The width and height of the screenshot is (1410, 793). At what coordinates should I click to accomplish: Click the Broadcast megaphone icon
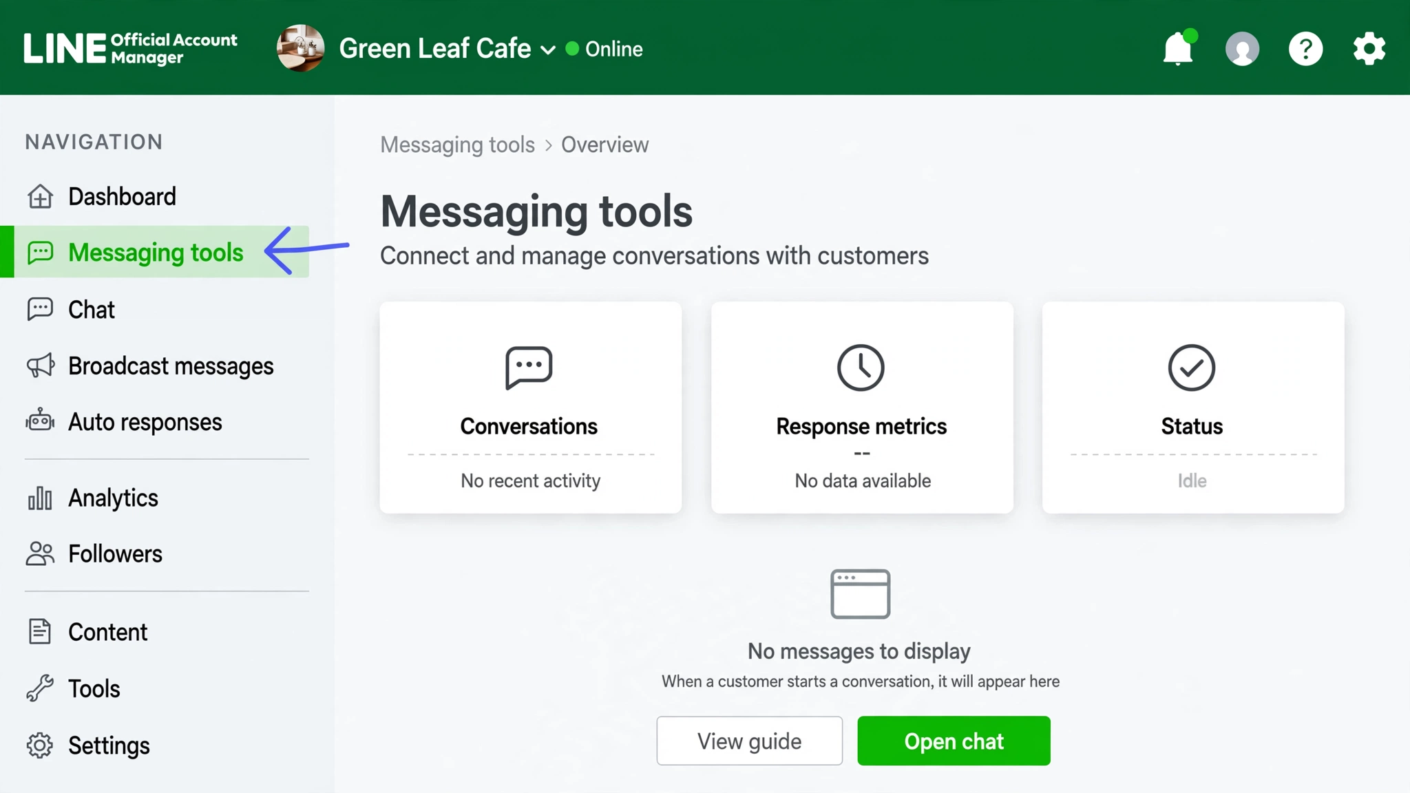point(40,366)
